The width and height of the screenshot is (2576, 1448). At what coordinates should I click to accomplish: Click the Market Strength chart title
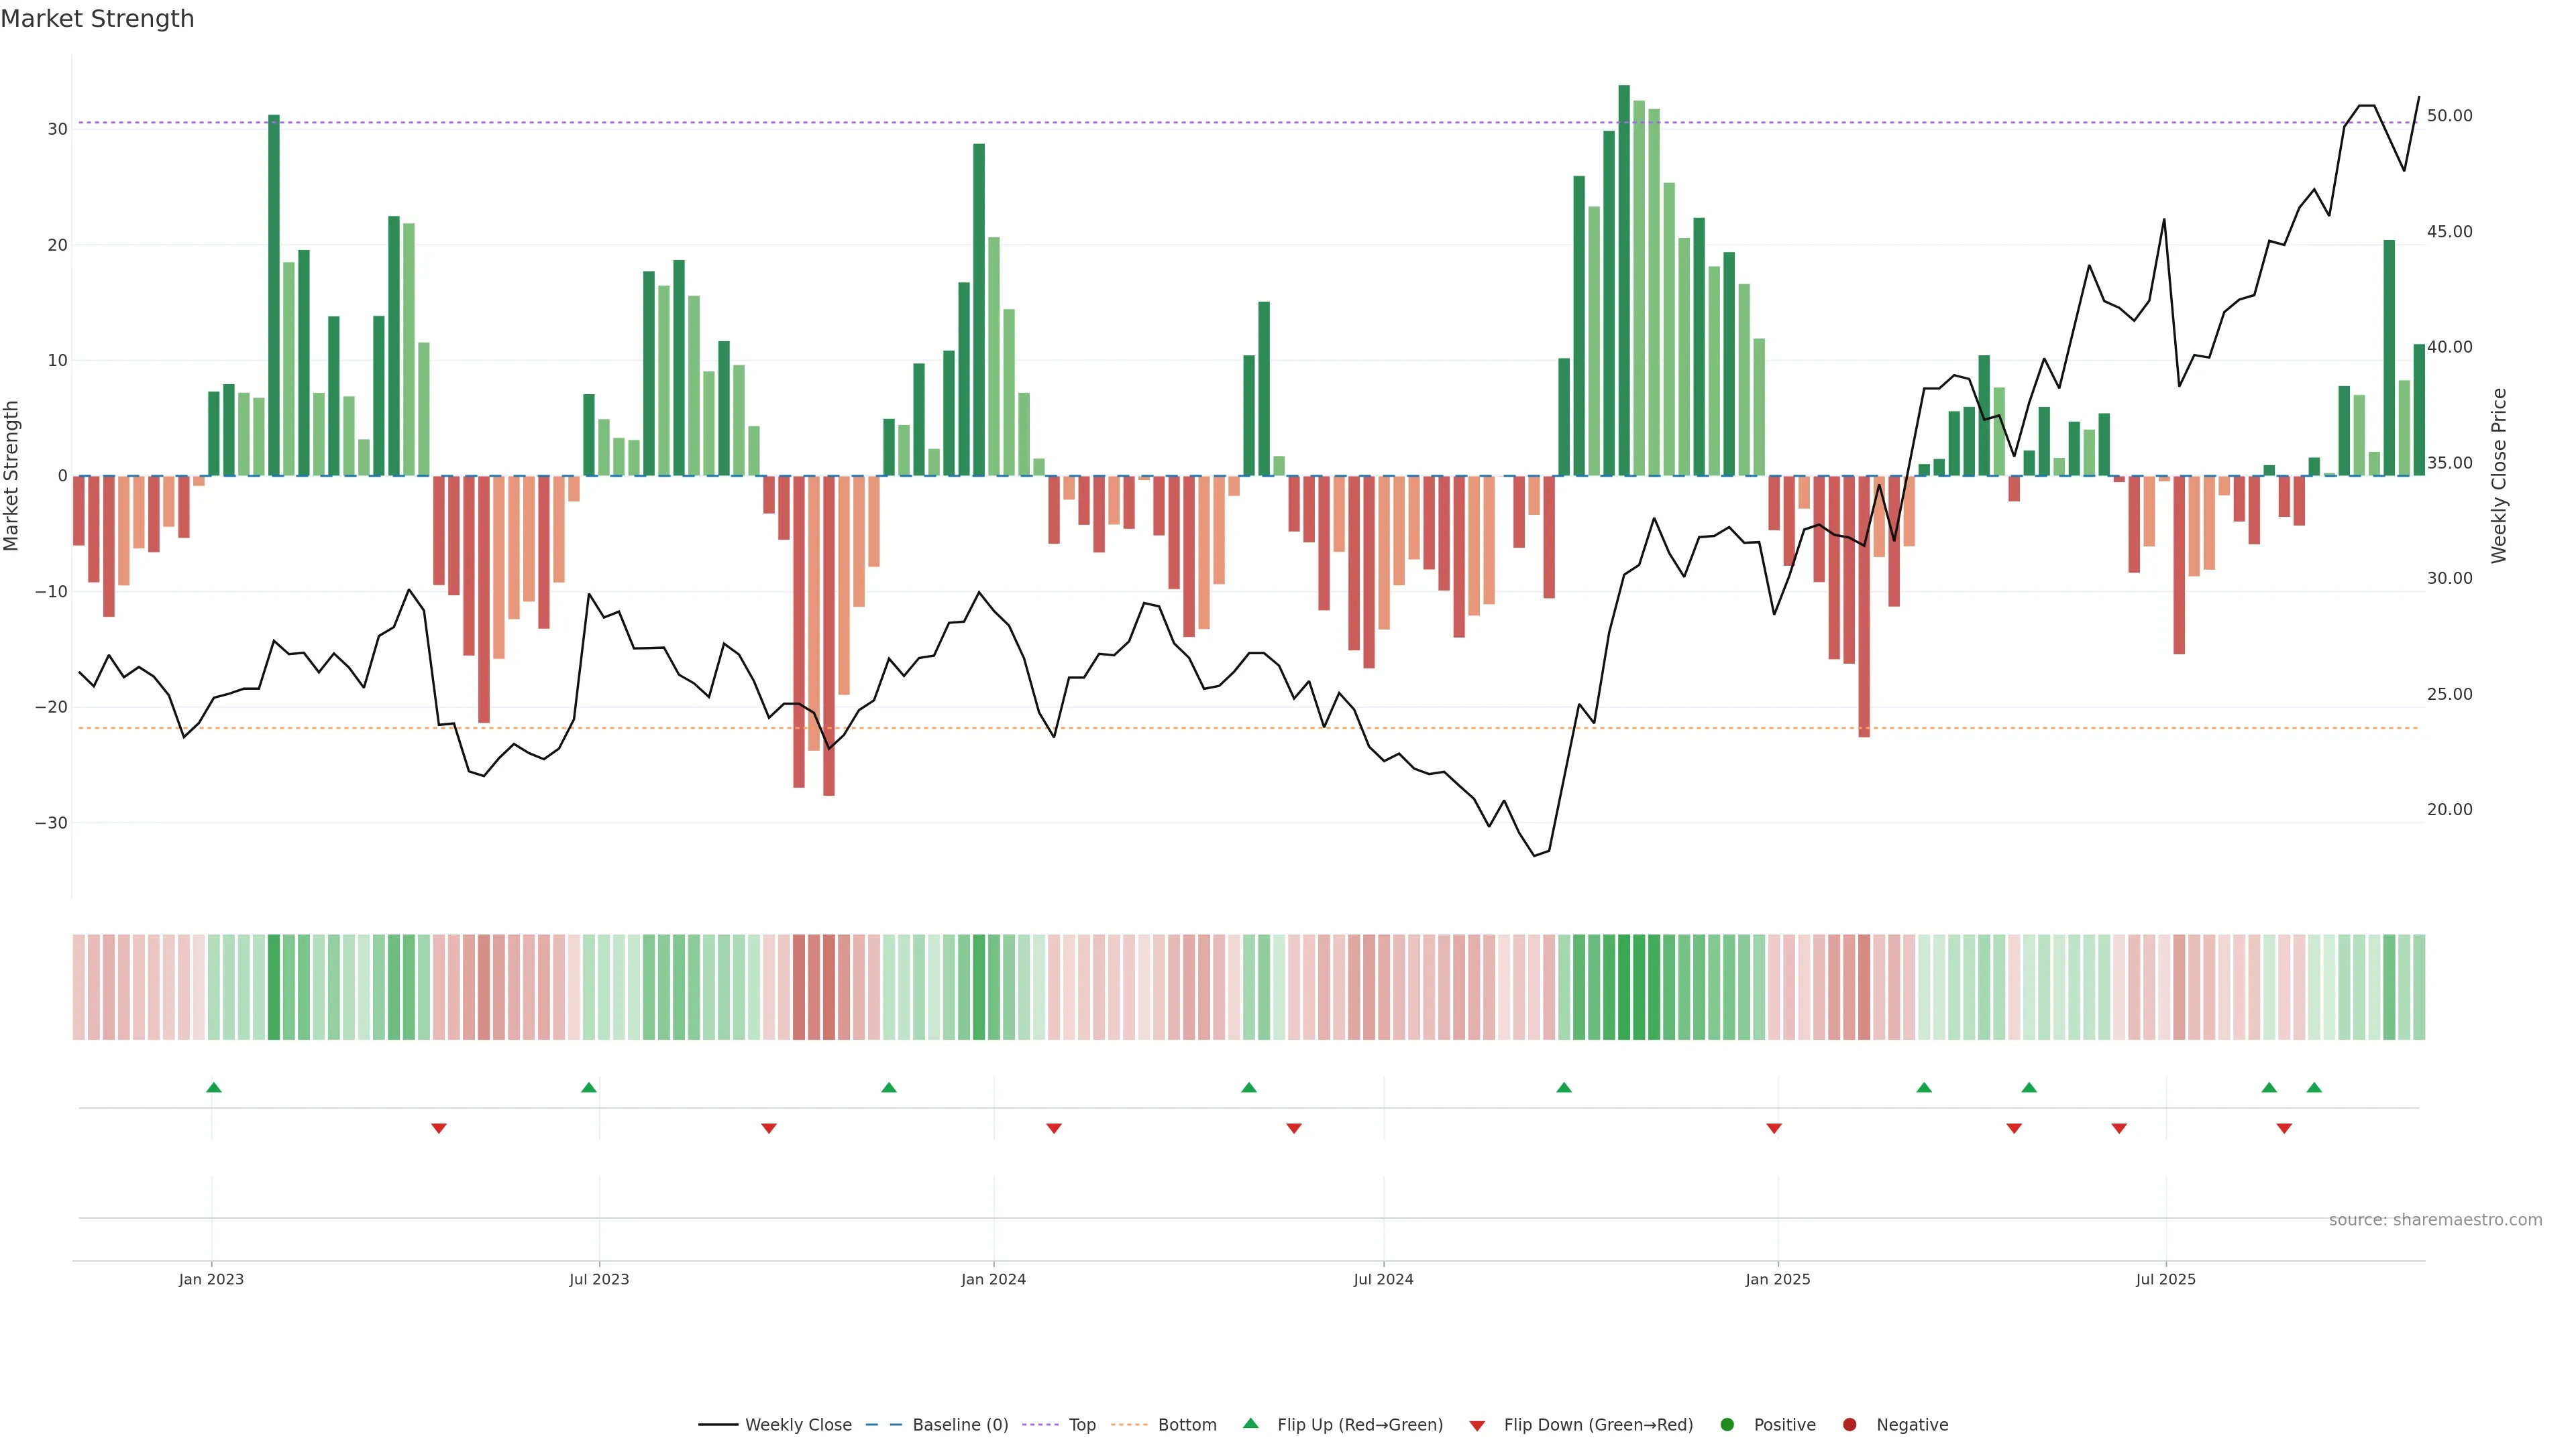point(97,19)
